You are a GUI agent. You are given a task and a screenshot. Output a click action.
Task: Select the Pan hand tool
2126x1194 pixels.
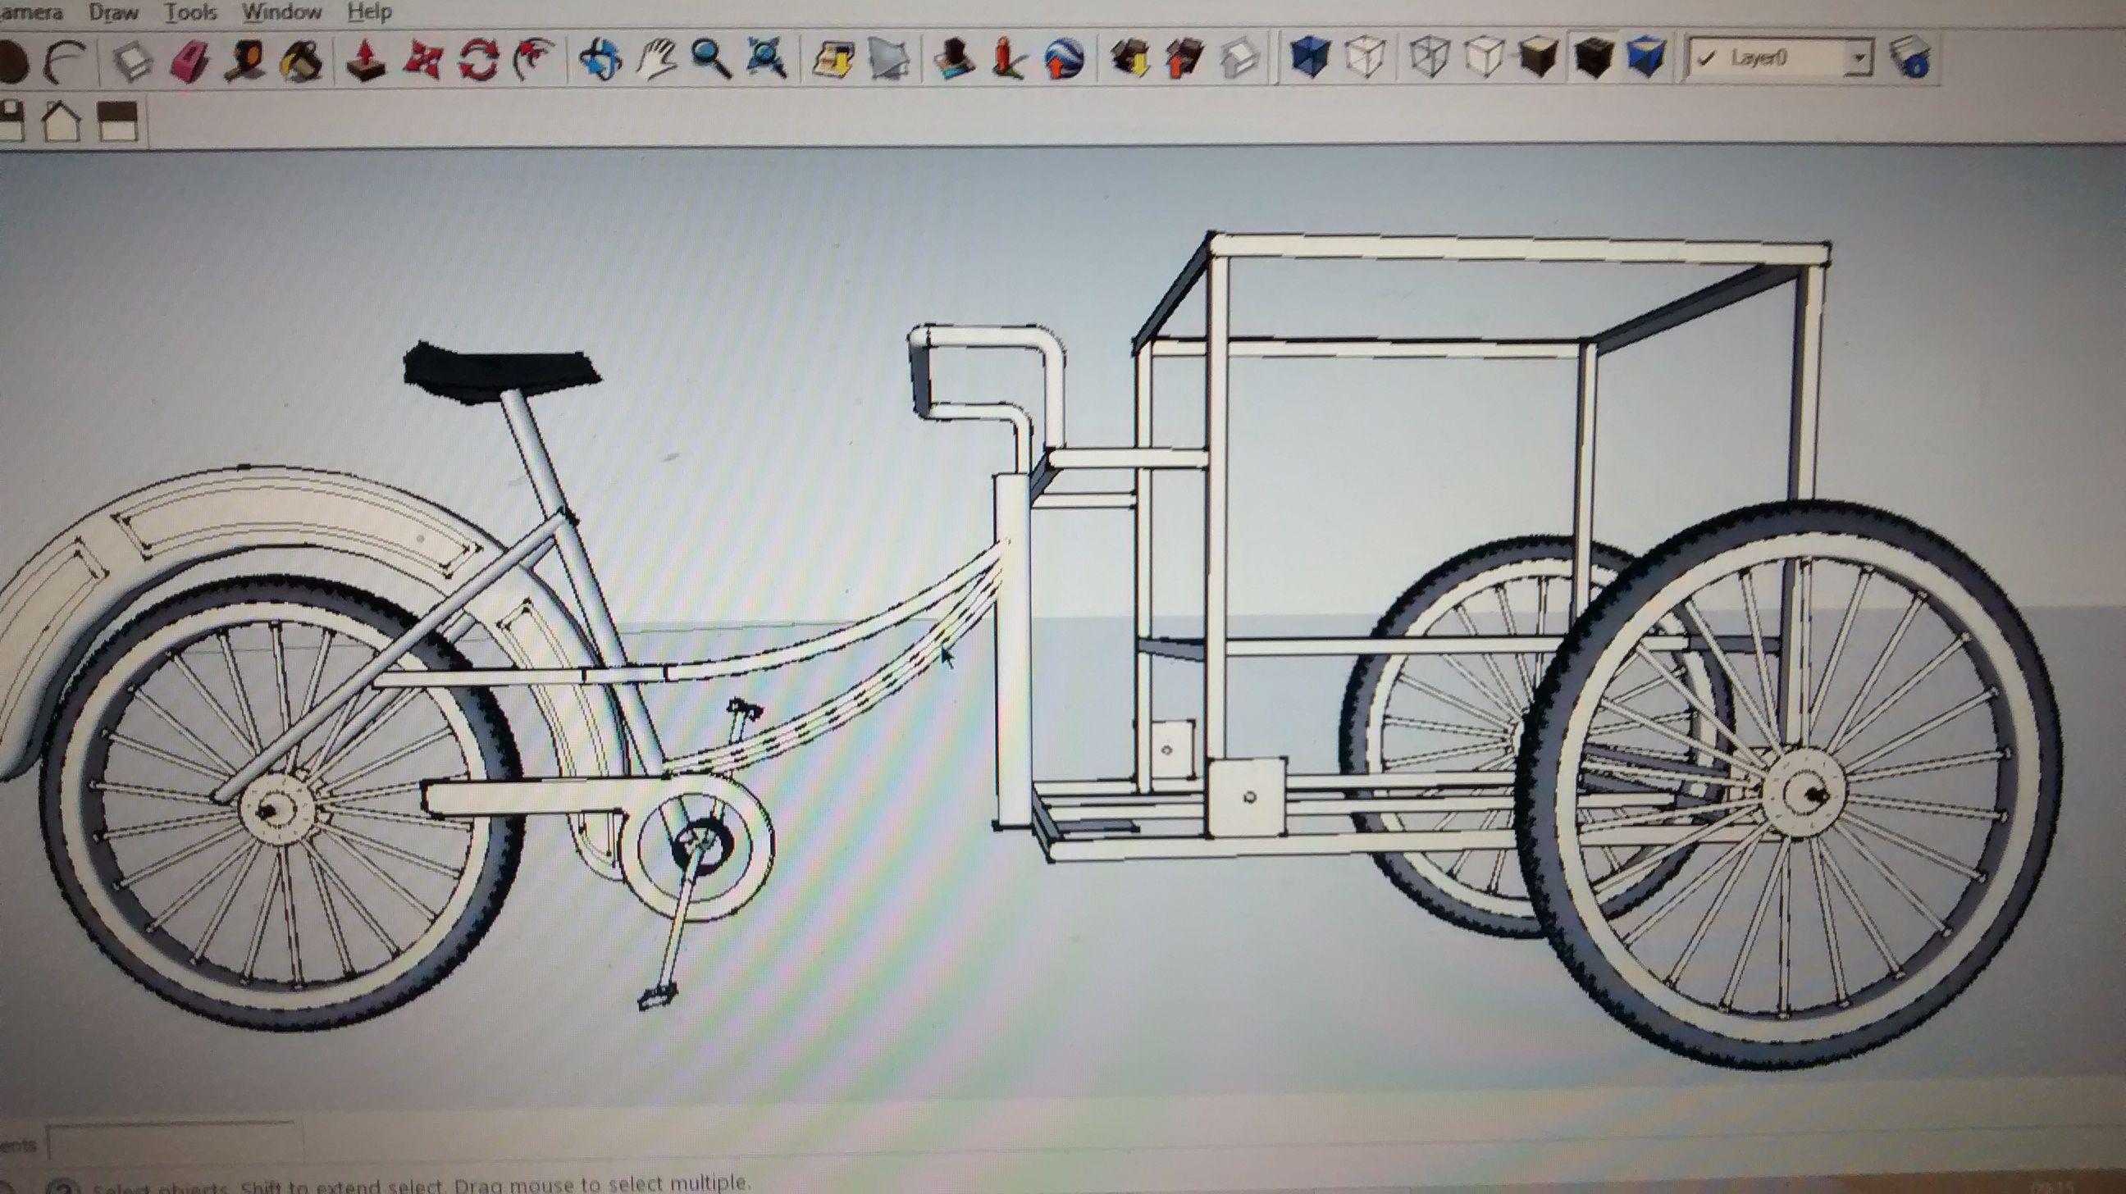click(656, 60)
